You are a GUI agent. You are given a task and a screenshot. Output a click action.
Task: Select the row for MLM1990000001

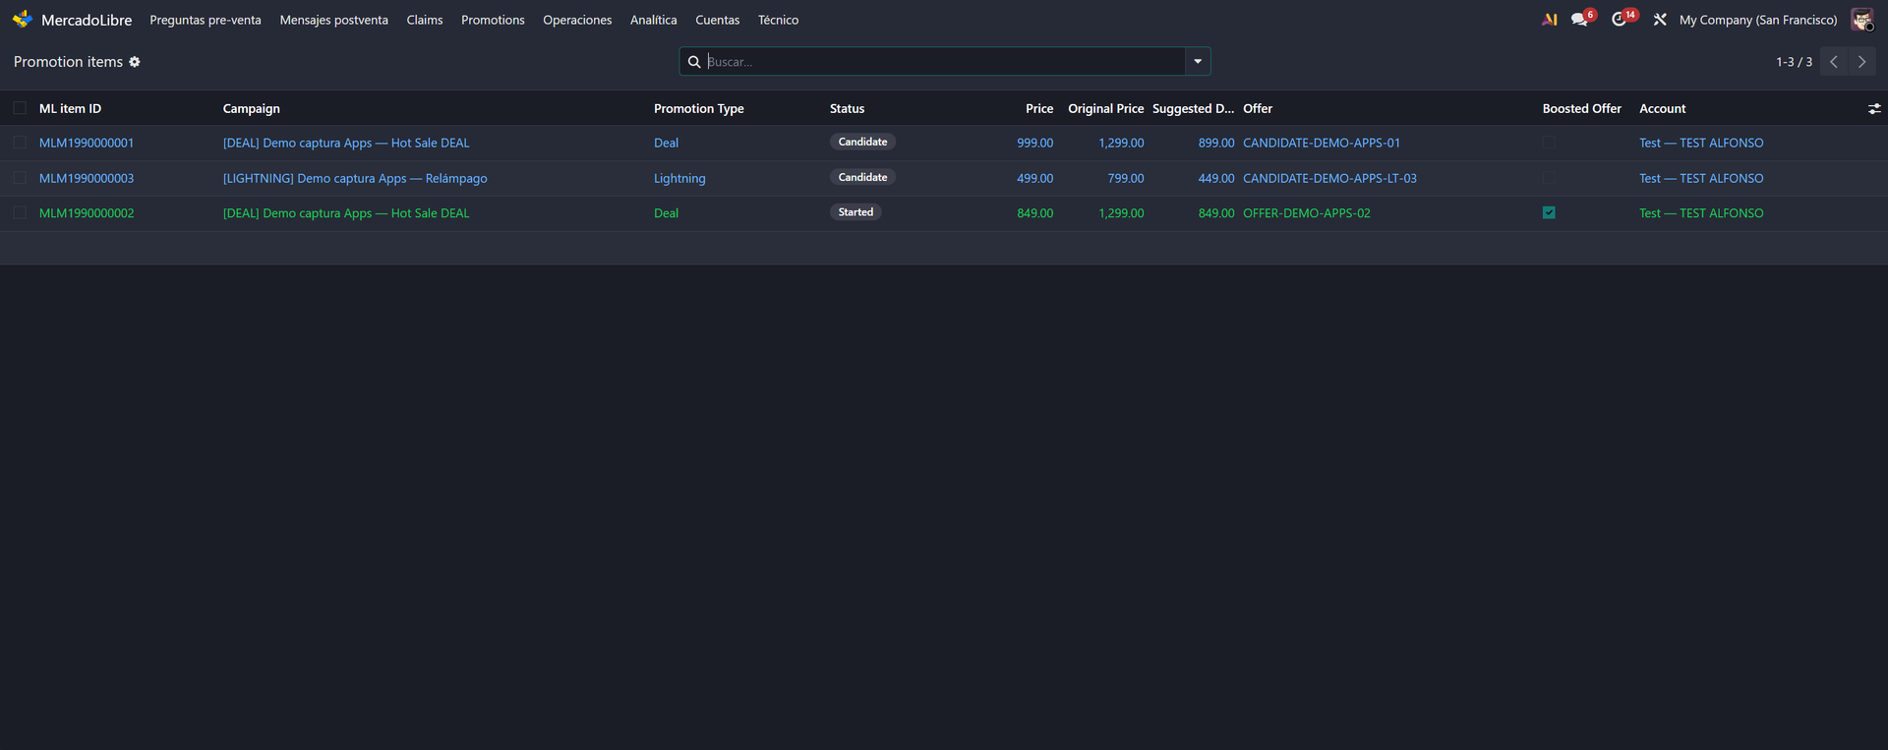pos(20,143)
